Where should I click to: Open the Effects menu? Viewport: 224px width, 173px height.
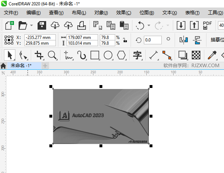123,13
